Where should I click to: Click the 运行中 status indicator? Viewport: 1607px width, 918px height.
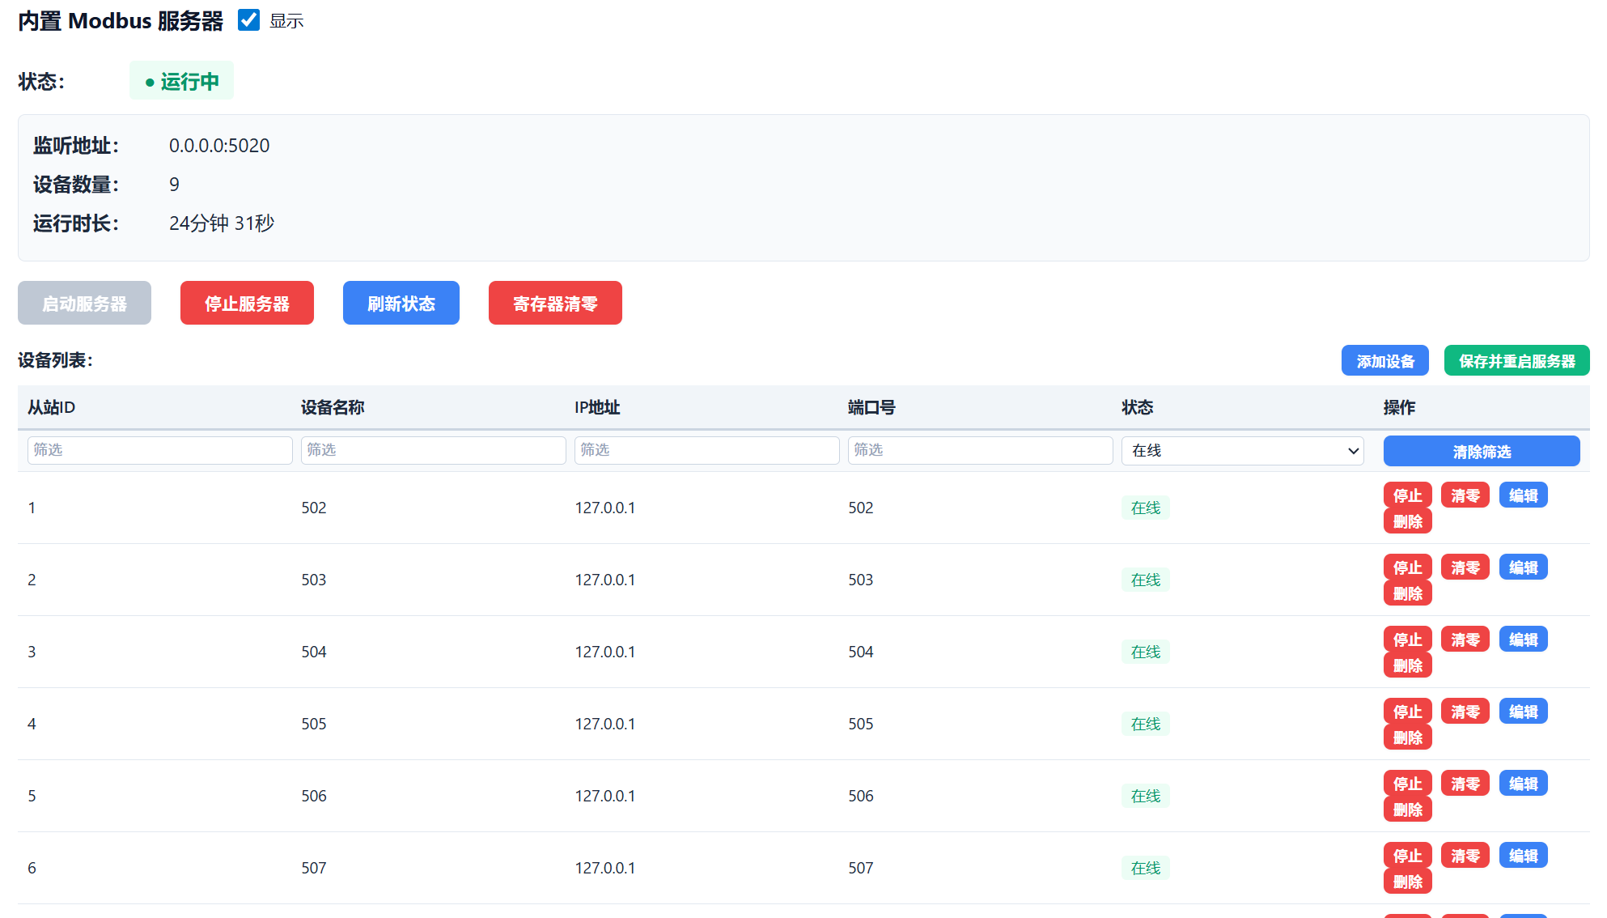tap(181, 81)
